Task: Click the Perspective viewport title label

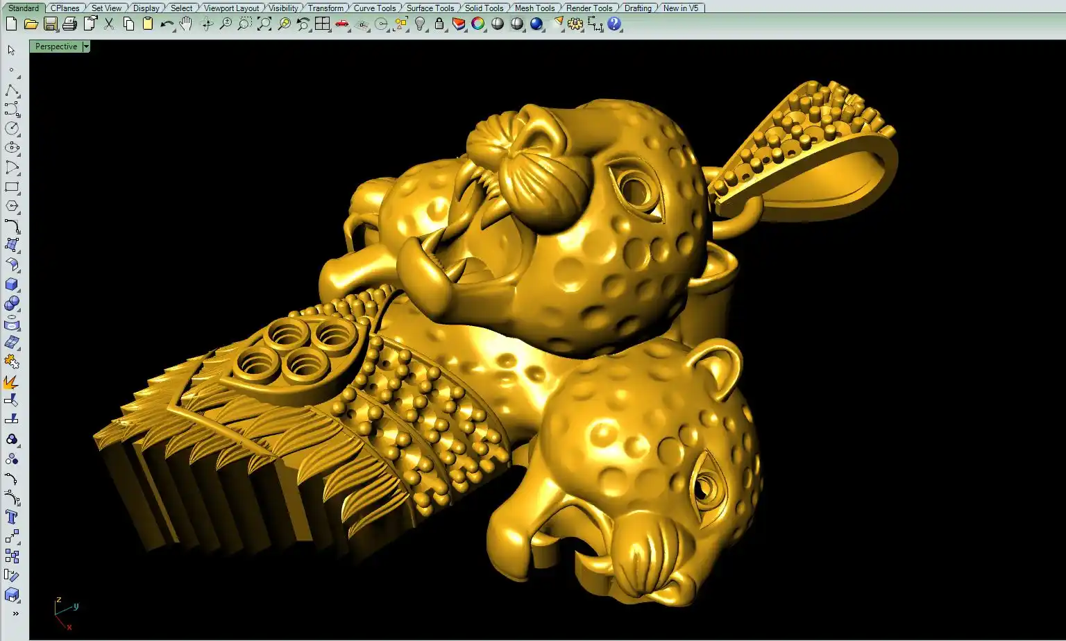Action: click(x=56, y=46)
